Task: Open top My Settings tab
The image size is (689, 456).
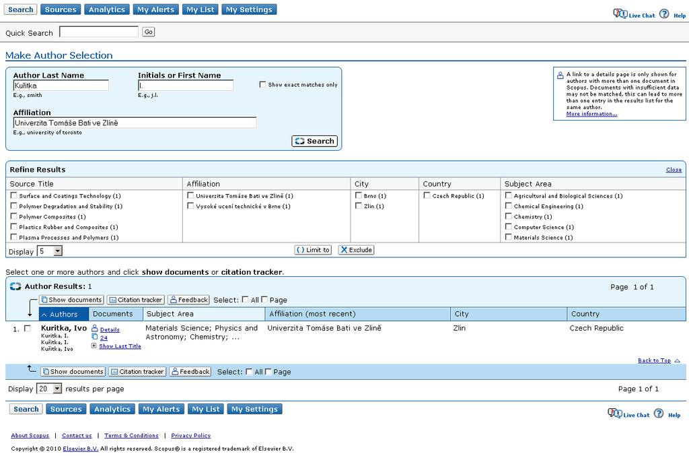Action: click(249, 9)
